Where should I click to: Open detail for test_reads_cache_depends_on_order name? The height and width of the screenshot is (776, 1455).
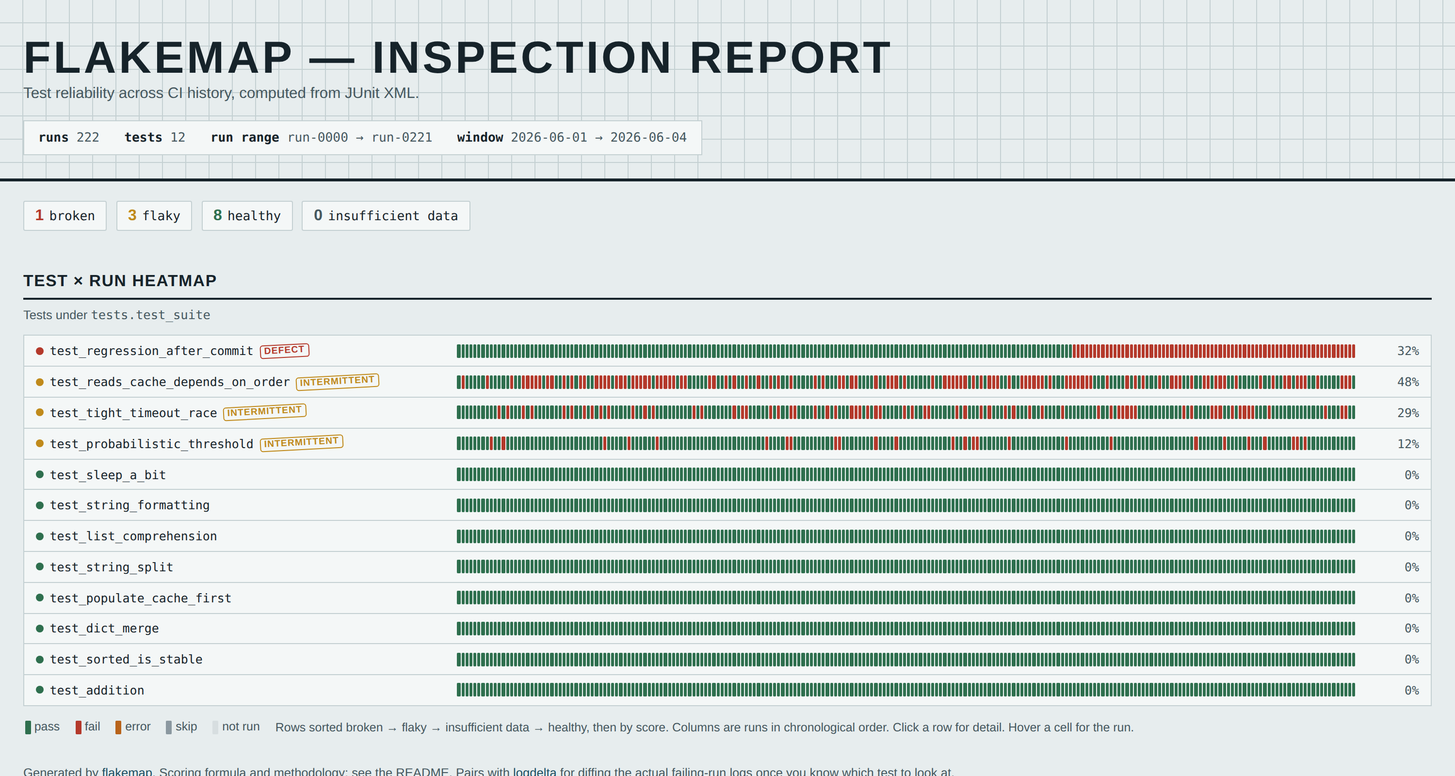169,382
